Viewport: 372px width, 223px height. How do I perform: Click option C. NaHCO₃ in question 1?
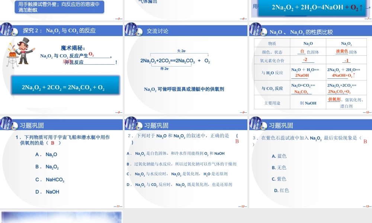50,180
